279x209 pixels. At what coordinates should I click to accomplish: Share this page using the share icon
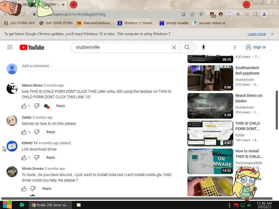pos(192,14)
